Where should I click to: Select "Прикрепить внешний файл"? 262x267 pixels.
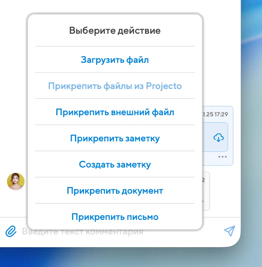(x=115, y=112)
